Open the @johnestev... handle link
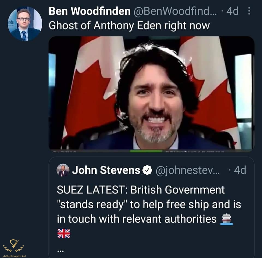Image resolution: width=262 pixels, height=258 pixels. point(187,170)
